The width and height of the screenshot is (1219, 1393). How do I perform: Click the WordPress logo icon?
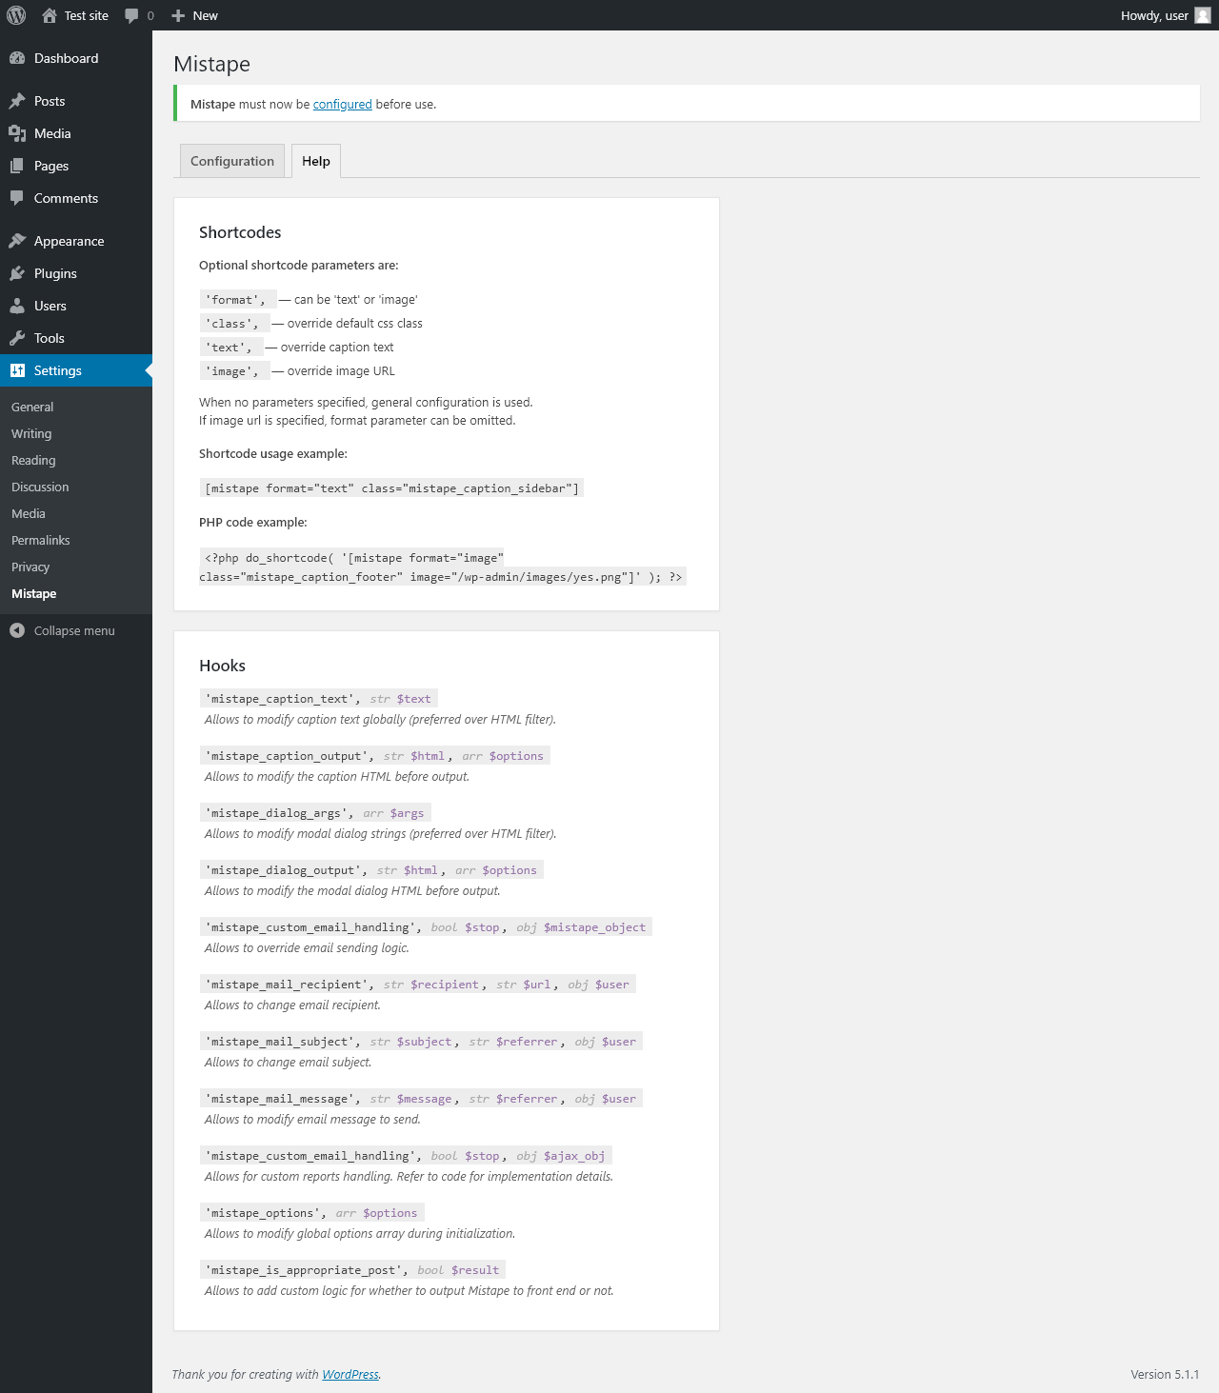point(16,15)
